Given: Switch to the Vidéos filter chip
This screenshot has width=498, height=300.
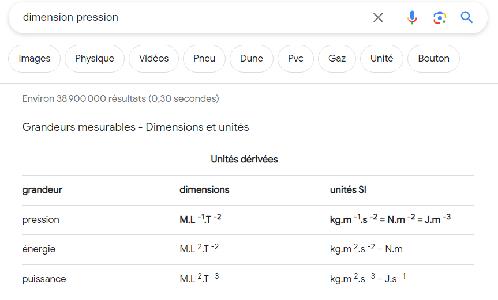Looking at the screenshot, I should click(x=154, y=59).
